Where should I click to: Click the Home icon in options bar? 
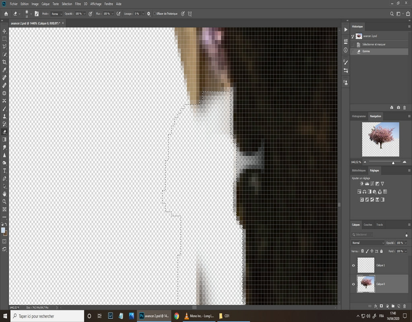point(6,14)
